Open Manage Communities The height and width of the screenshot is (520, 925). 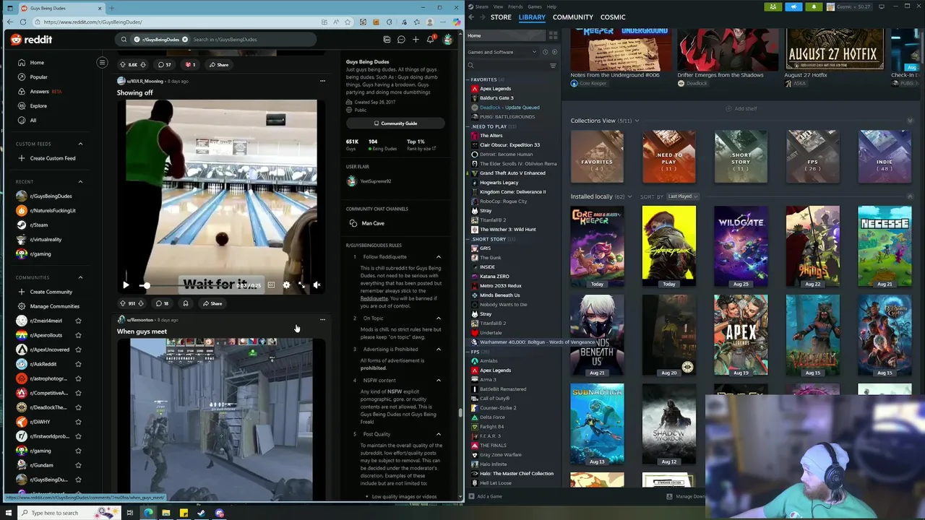pyautogui.click(x=54, y=306)
